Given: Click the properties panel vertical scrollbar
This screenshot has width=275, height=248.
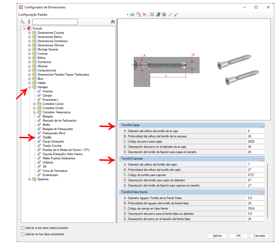Looking at the screenshot, I should tap(267, 191).
